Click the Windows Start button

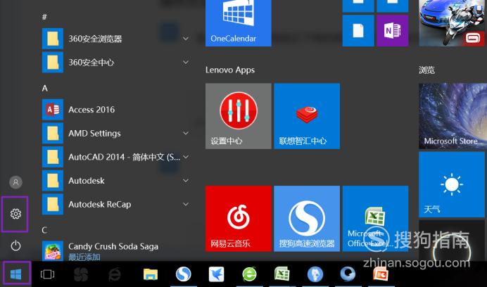click(16, 274)
